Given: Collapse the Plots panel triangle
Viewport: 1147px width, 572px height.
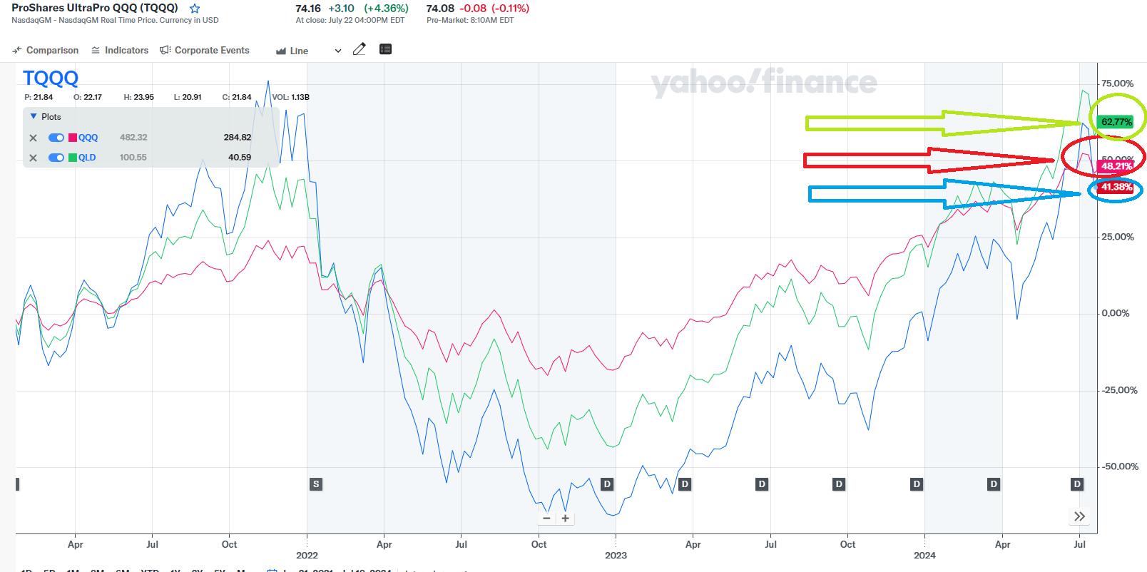Looking at the screenshot, I should 34,116.
